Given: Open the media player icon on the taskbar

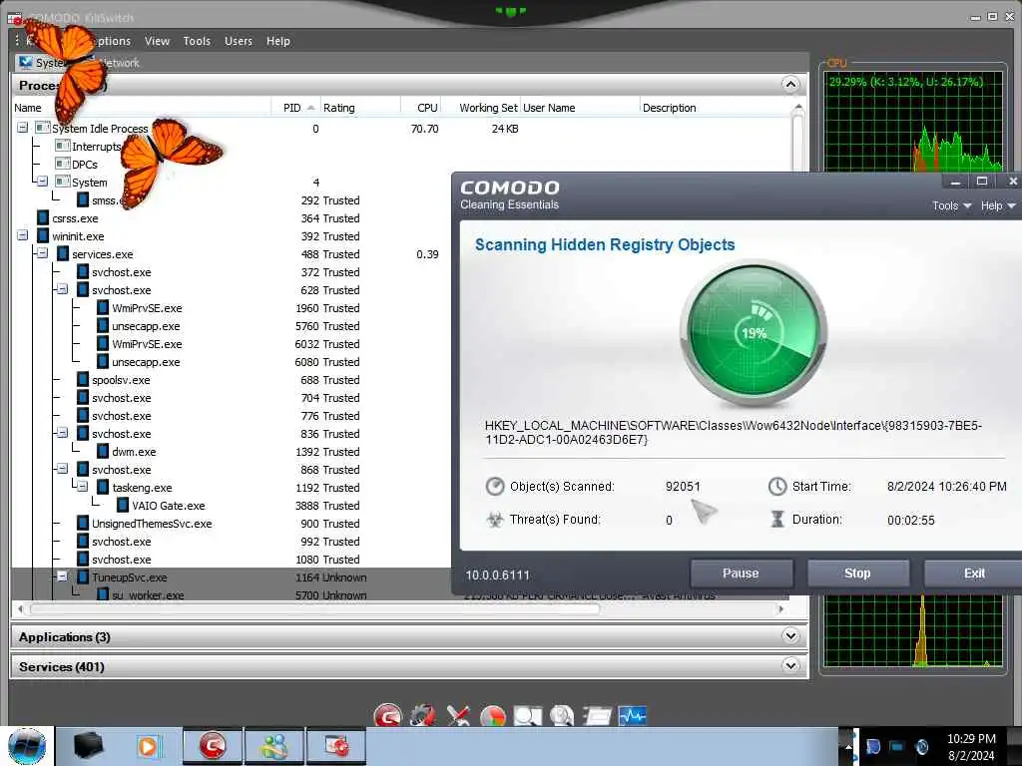Looking at the screenshot, I should (x=148, y=746).
